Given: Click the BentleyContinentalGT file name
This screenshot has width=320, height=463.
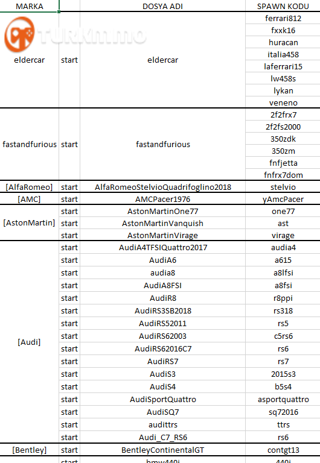Looking at the screenshot, I should 162,450.
